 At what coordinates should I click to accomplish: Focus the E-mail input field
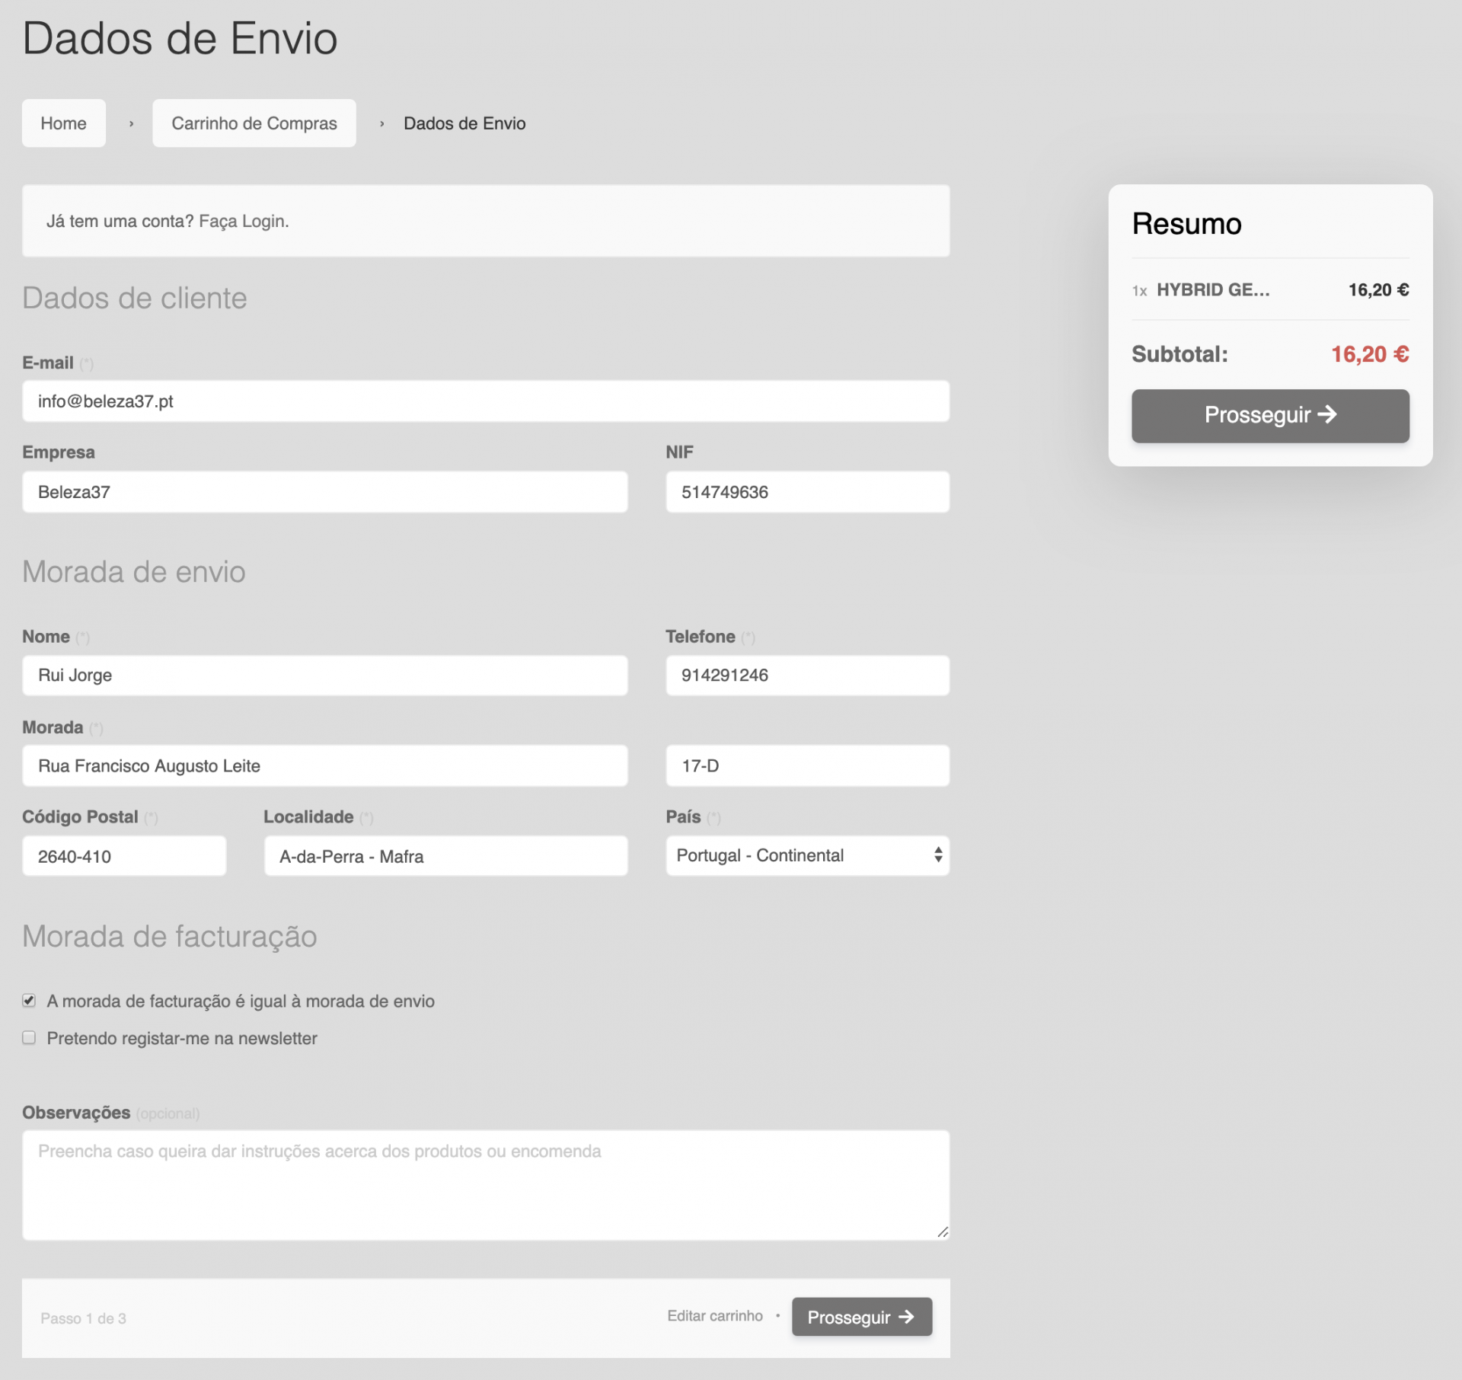(485, 401)
